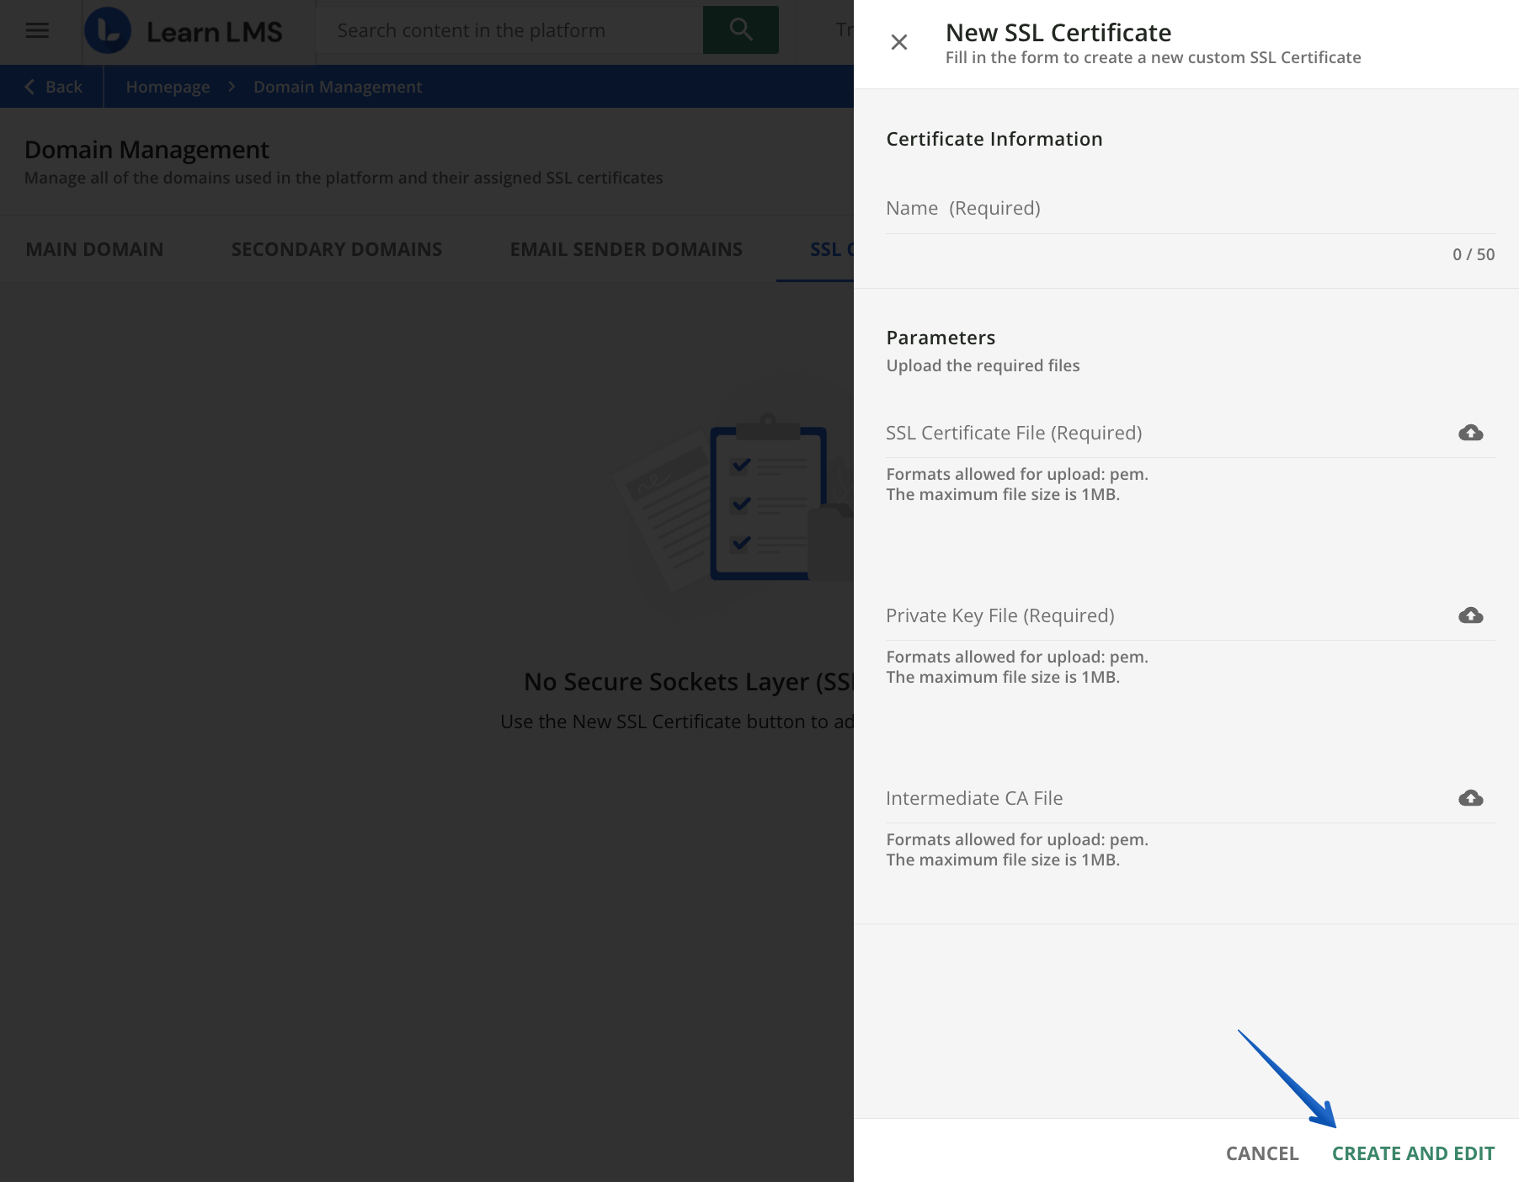Cancel the new SSL certificate creation
The width and height of the screenshot is (1519, 1182).
click(1261, 1153)
